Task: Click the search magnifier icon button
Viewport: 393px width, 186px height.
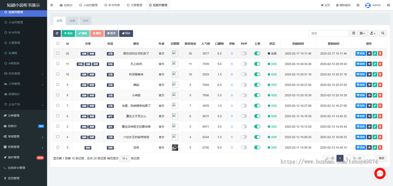Action: tap(383, 33)
